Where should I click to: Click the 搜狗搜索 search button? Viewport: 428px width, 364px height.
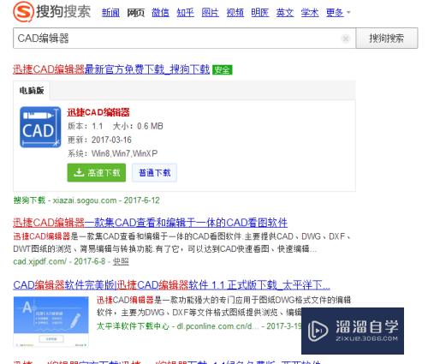(x=387, y=39)
